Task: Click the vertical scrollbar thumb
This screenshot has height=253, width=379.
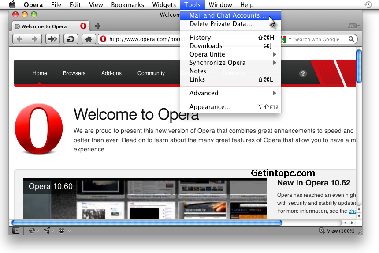Action: point(359,66)
